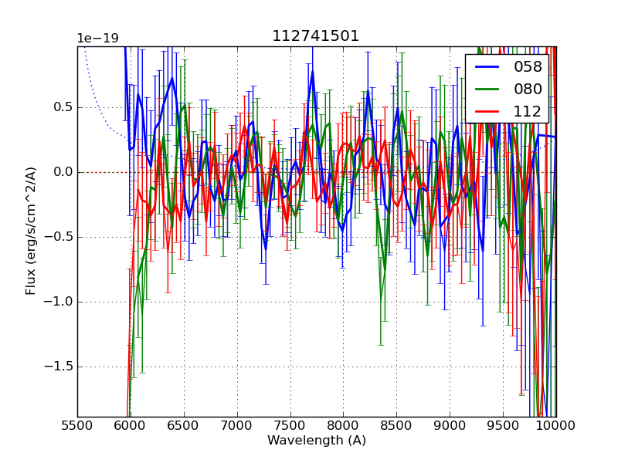Click the 10000 x-axis tick label
This screenshot has width=618, height=463.
[x=555, y=426]
